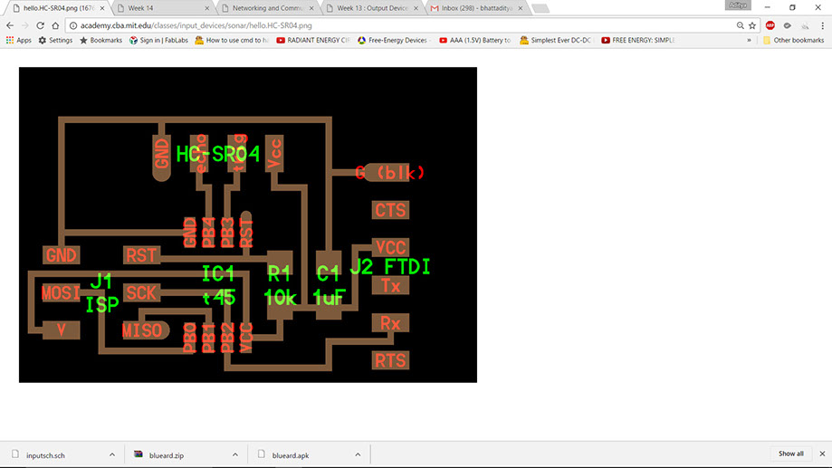832x468 pixels.
Task: Expand options for blueard.apk download
Action: pyautogui.click(x=358, y=455)
